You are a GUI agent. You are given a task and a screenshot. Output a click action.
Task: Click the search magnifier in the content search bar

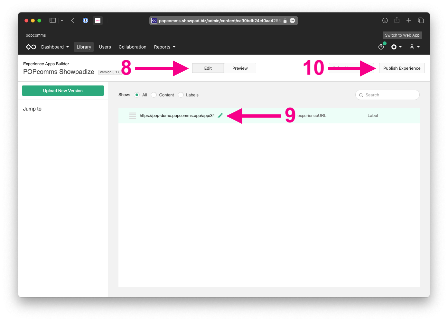pos(361,95)
